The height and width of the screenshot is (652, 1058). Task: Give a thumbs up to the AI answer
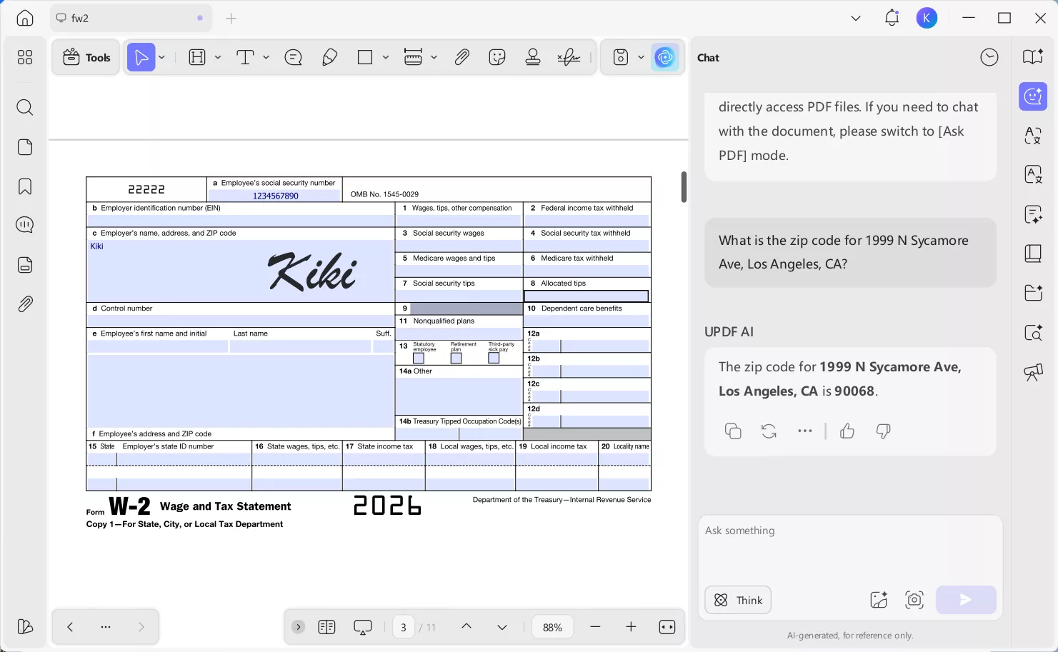(847, 431)
